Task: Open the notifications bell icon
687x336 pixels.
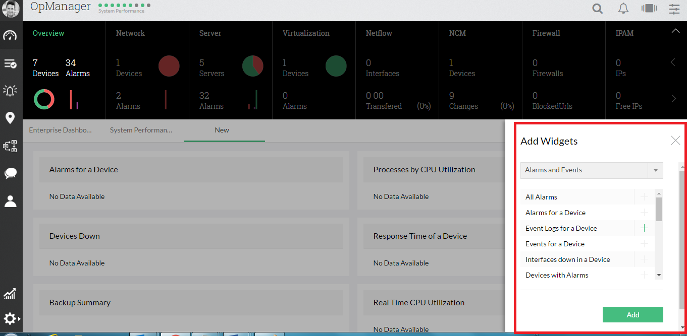Action: [624, 9]
